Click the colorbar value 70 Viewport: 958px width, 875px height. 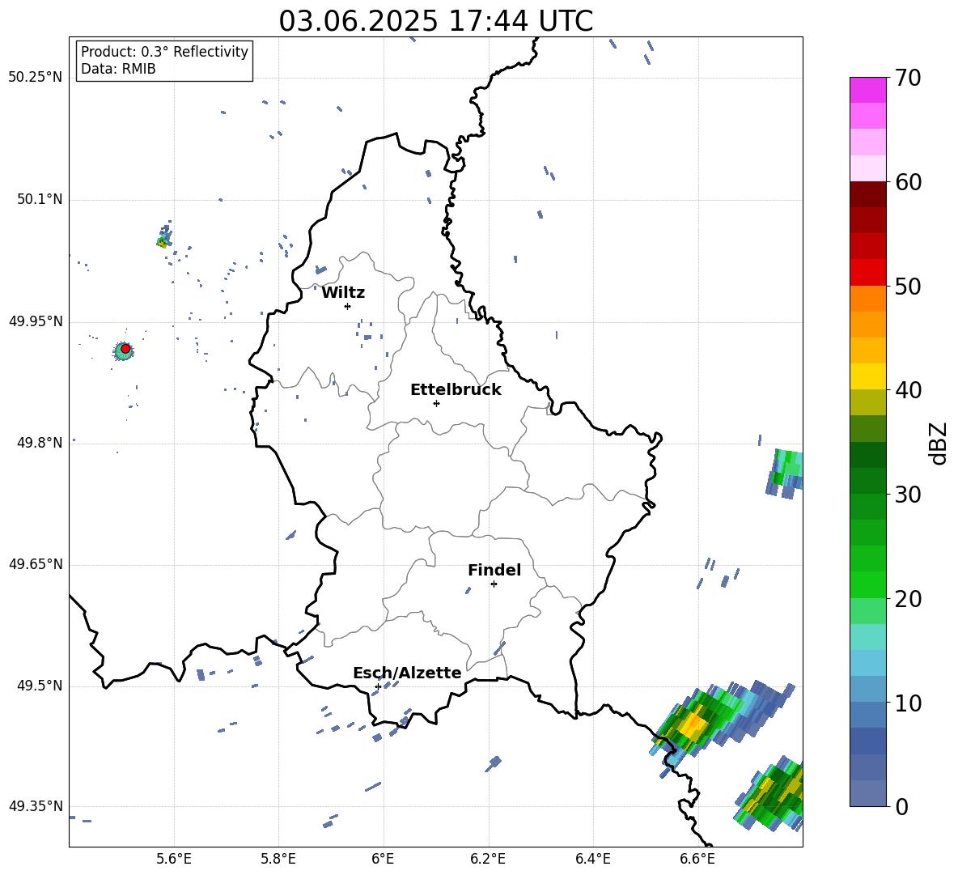[908, 78]
